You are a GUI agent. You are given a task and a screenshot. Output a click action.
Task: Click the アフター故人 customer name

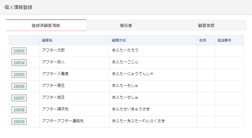point(53,62)
